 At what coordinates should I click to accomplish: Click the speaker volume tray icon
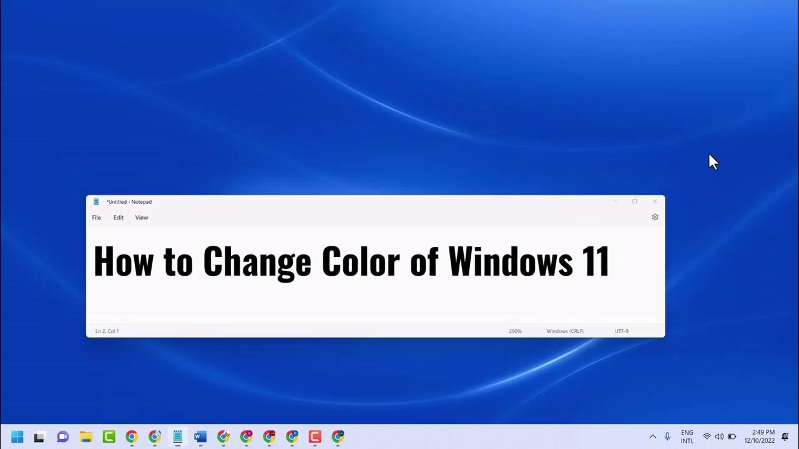coord(719,437)
